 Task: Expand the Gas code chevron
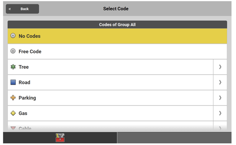(x=220, y=113)
